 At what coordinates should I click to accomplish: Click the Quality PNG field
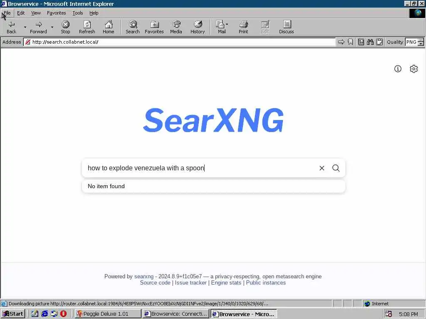click(411, 42)
